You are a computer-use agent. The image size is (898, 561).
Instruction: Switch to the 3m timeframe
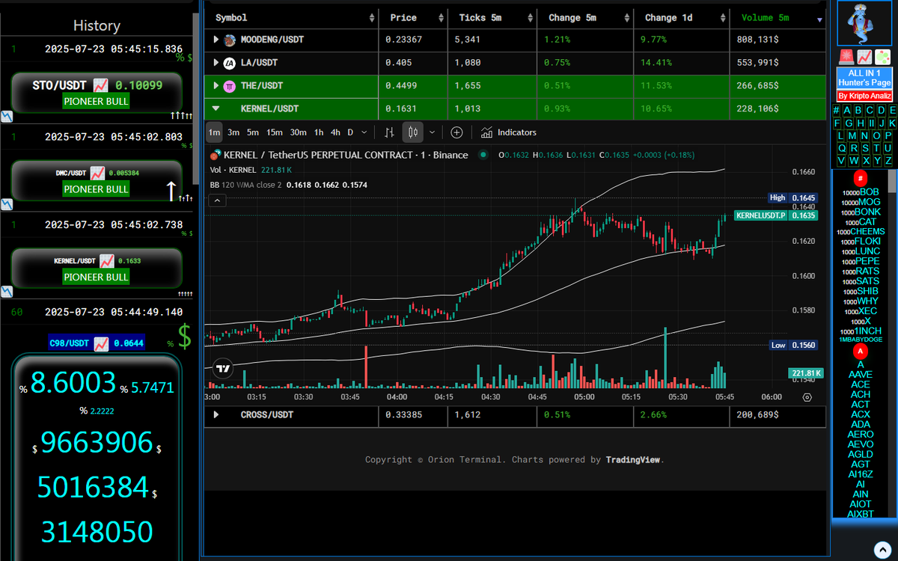tap(233, 132)
